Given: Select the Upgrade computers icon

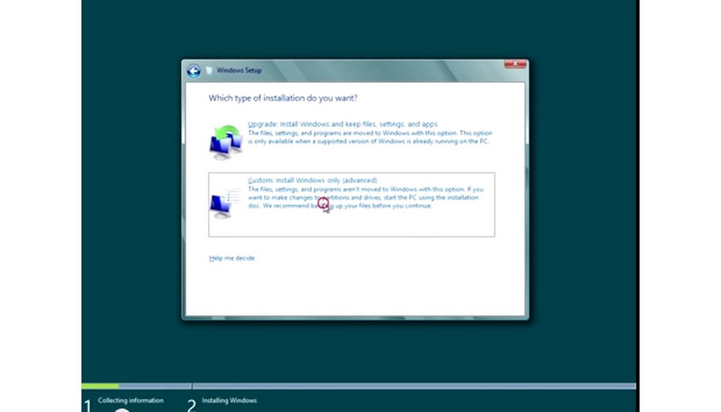Looking at the screenshot, I should click(x=226, y=142).
